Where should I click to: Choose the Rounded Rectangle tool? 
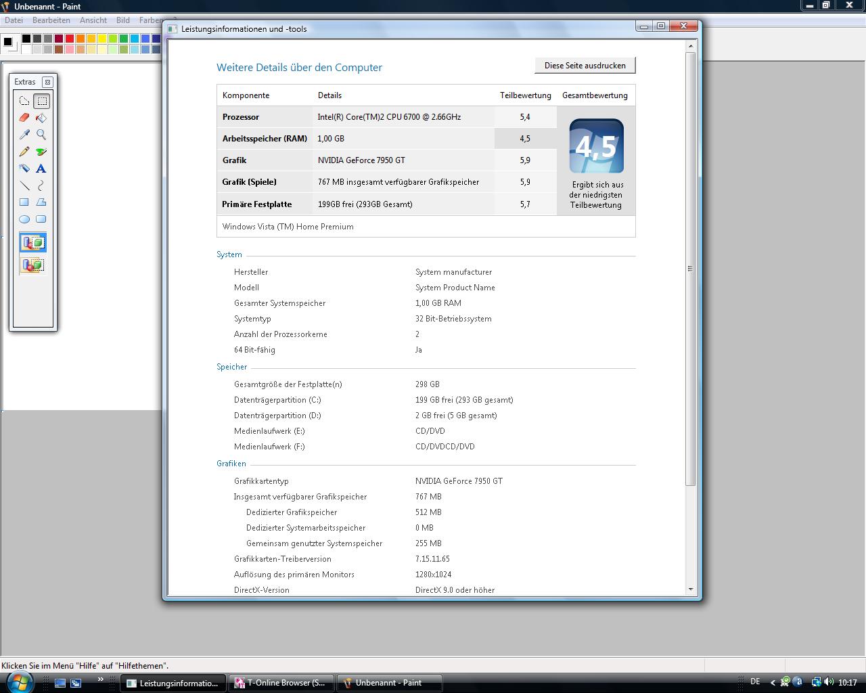coord(41,219)
